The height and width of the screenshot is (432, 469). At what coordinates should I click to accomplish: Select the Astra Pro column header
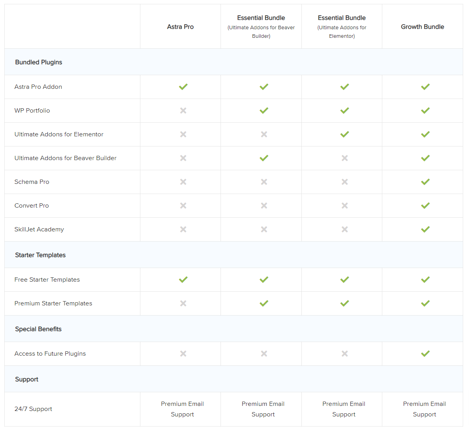pos(180,27)
